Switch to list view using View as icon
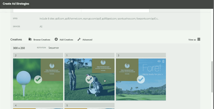Image resolution: width=214 pixels, height=109 pixels. [x=199, y=40]
